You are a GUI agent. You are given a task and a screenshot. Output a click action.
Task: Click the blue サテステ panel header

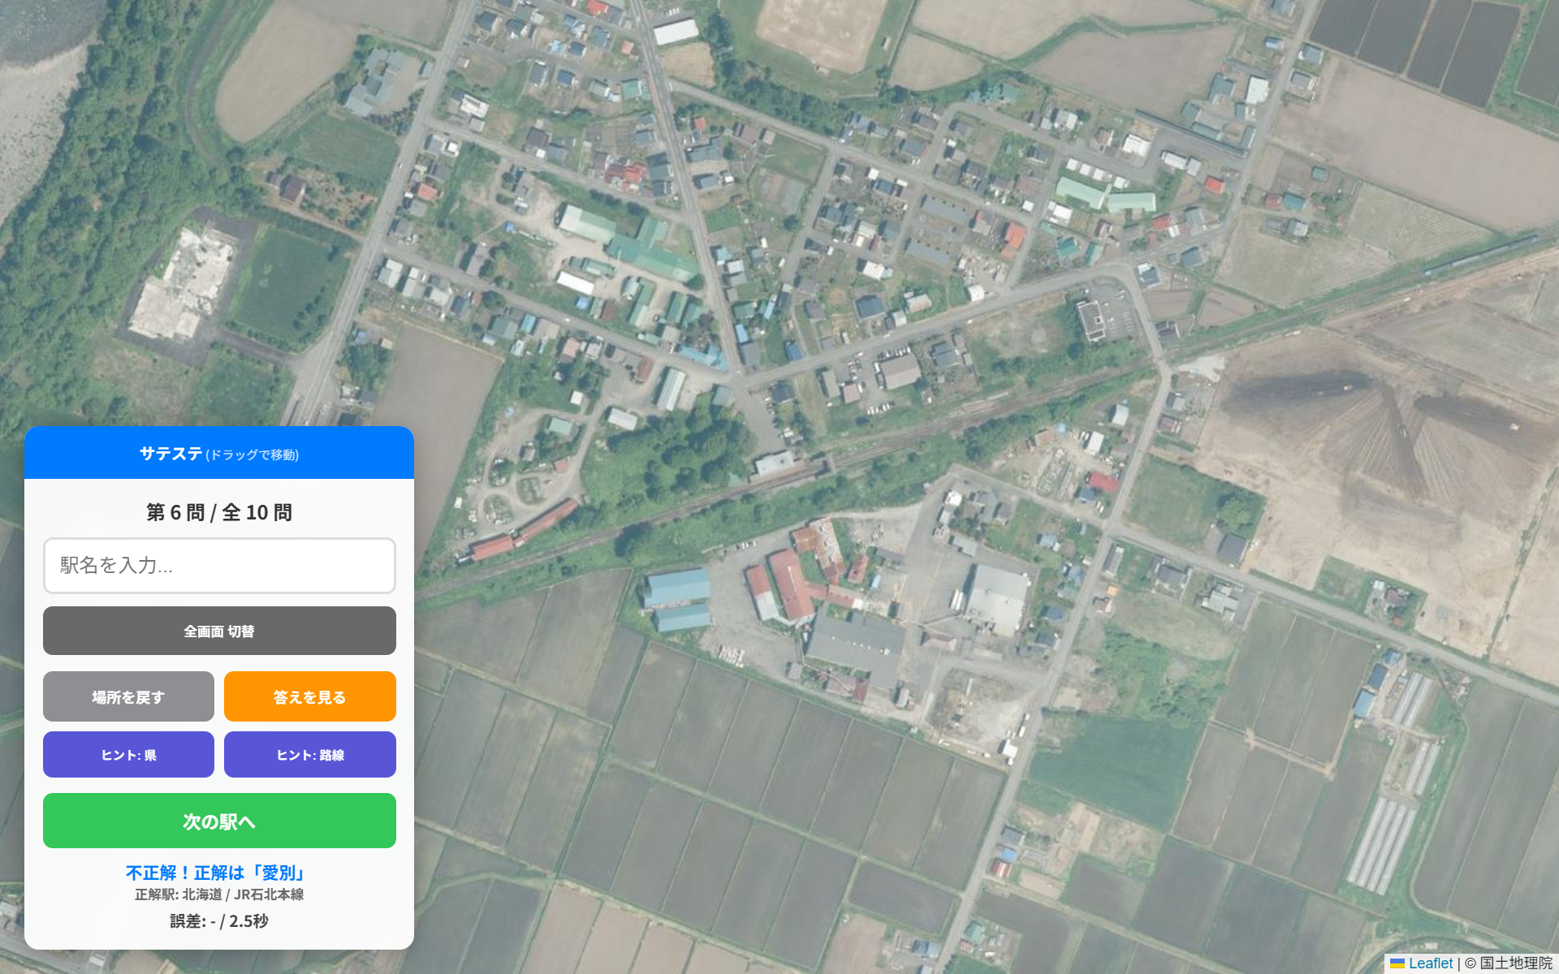(219, 453)
